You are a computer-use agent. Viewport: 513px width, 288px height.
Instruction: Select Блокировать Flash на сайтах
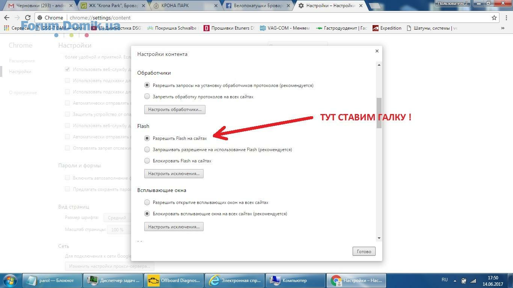click(x=147, y=160)
